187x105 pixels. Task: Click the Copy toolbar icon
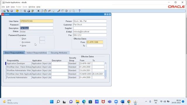tap(42, 11)
